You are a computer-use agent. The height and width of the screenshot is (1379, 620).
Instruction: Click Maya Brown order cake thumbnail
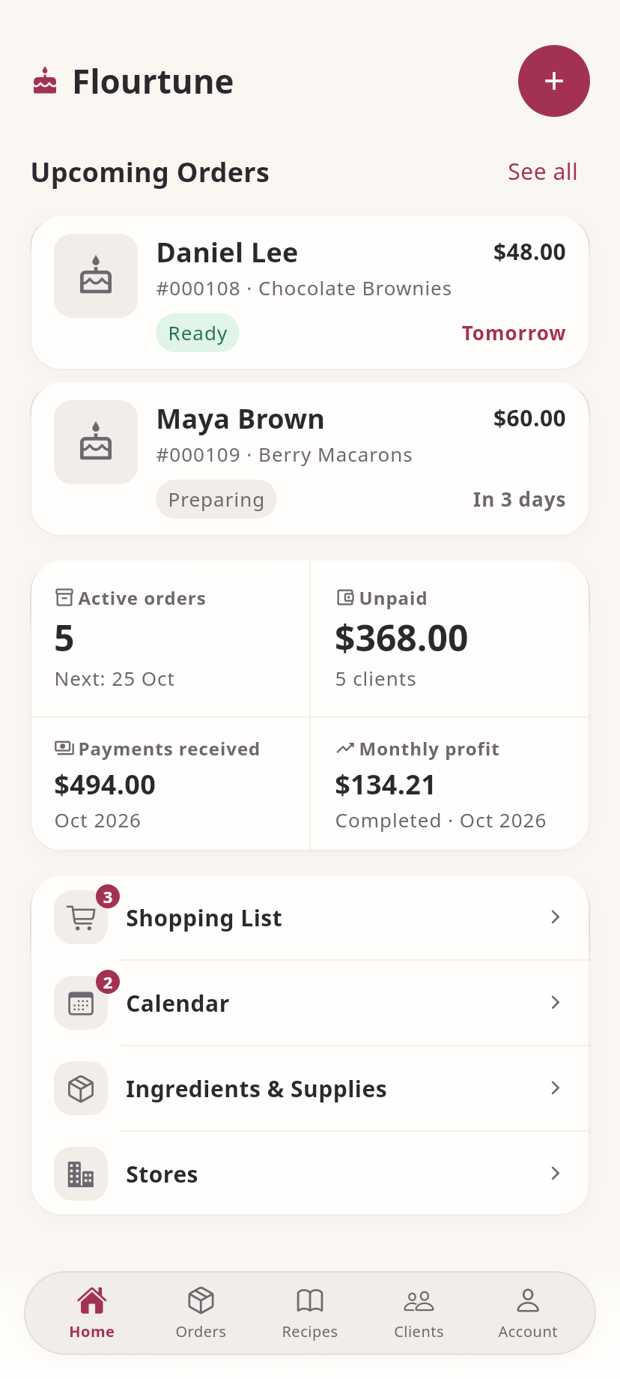96,442
